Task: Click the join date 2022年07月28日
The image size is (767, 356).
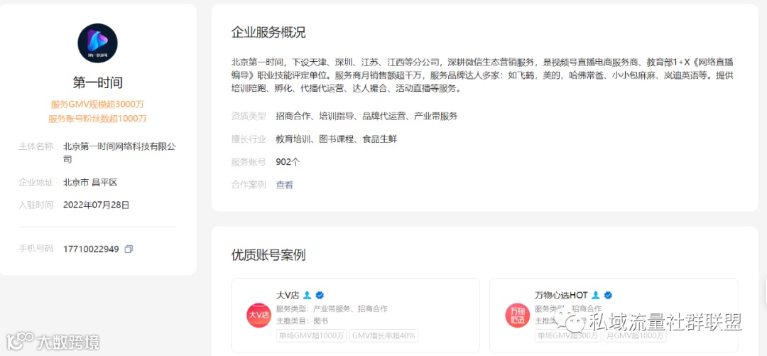Action: click(x=97, y=205)
